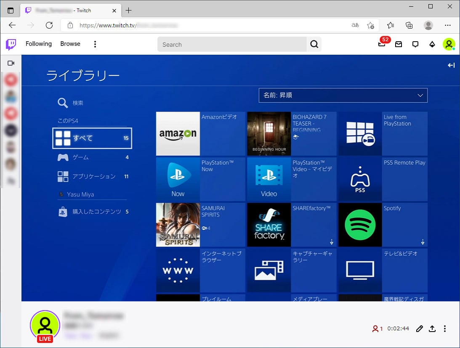Image resolution: width=460 pixels, height=348 pixels.
Task: Open the 名前: 昇順 sort dropdown
Action: click(x=343, y=96)
